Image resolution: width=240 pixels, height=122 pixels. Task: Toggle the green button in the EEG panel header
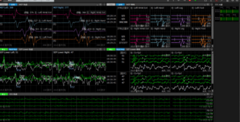tap(4, 94)
